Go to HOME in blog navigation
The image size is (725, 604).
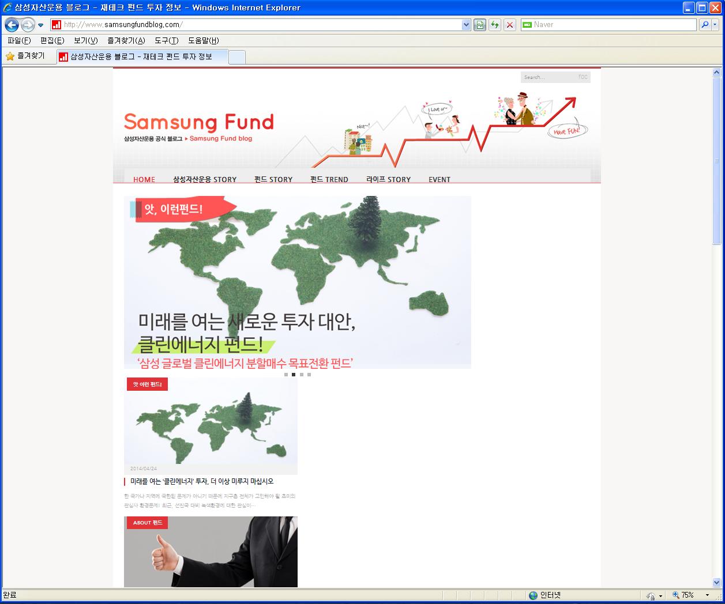click(144, 179)
